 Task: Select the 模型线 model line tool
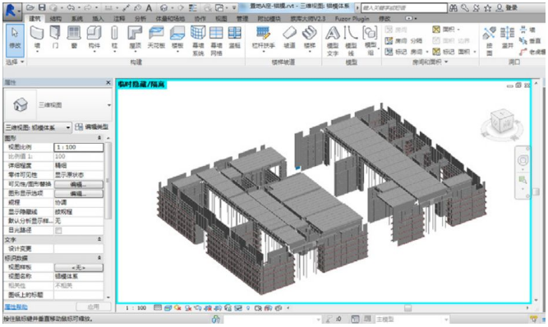tap(351, 40)
